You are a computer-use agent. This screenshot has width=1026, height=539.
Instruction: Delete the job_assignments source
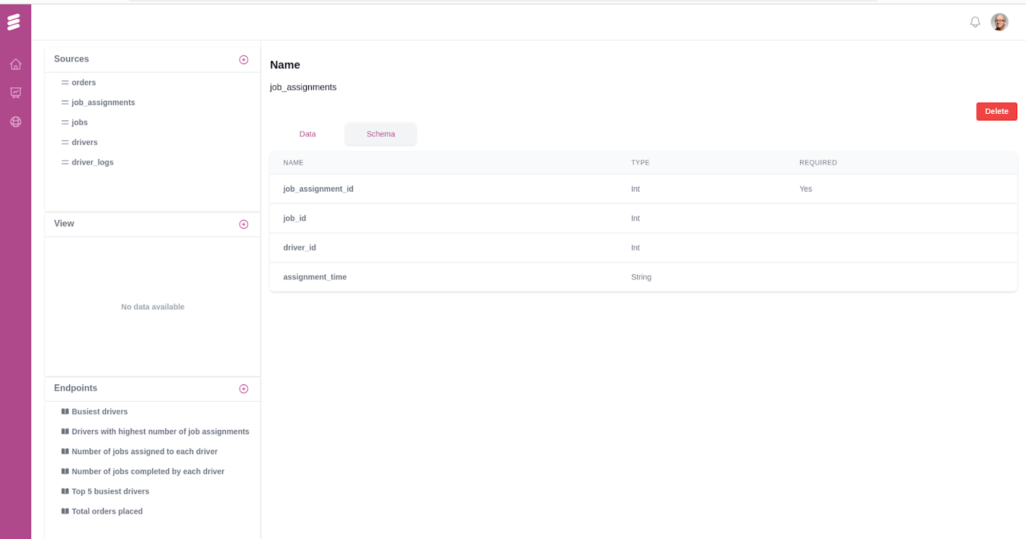[x=996, y=111]
